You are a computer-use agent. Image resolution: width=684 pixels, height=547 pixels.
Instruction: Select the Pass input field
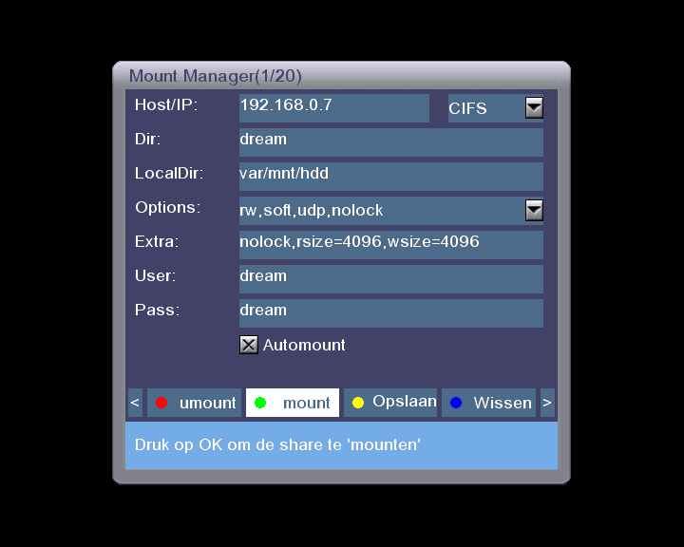click(390, 312)
